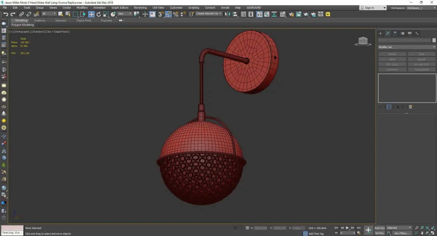The width and height of the screenshot is (437, 236).
Task: Click the Unlink Selection icon
Action: (29, 14)
